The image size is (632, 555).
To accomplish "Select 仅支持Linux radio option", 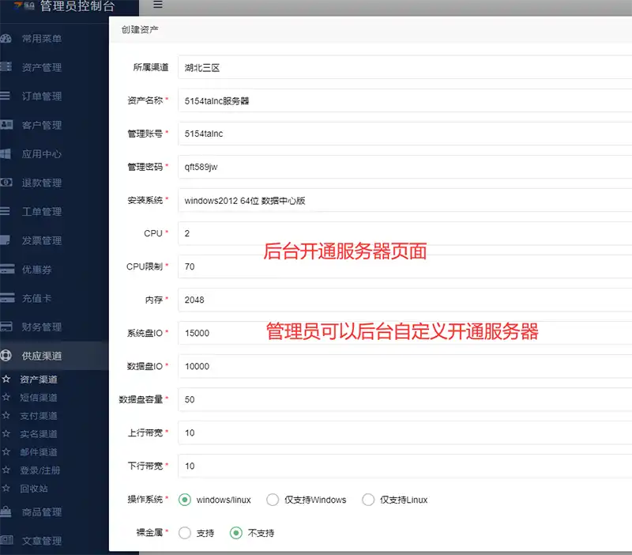I will (368, 500).
